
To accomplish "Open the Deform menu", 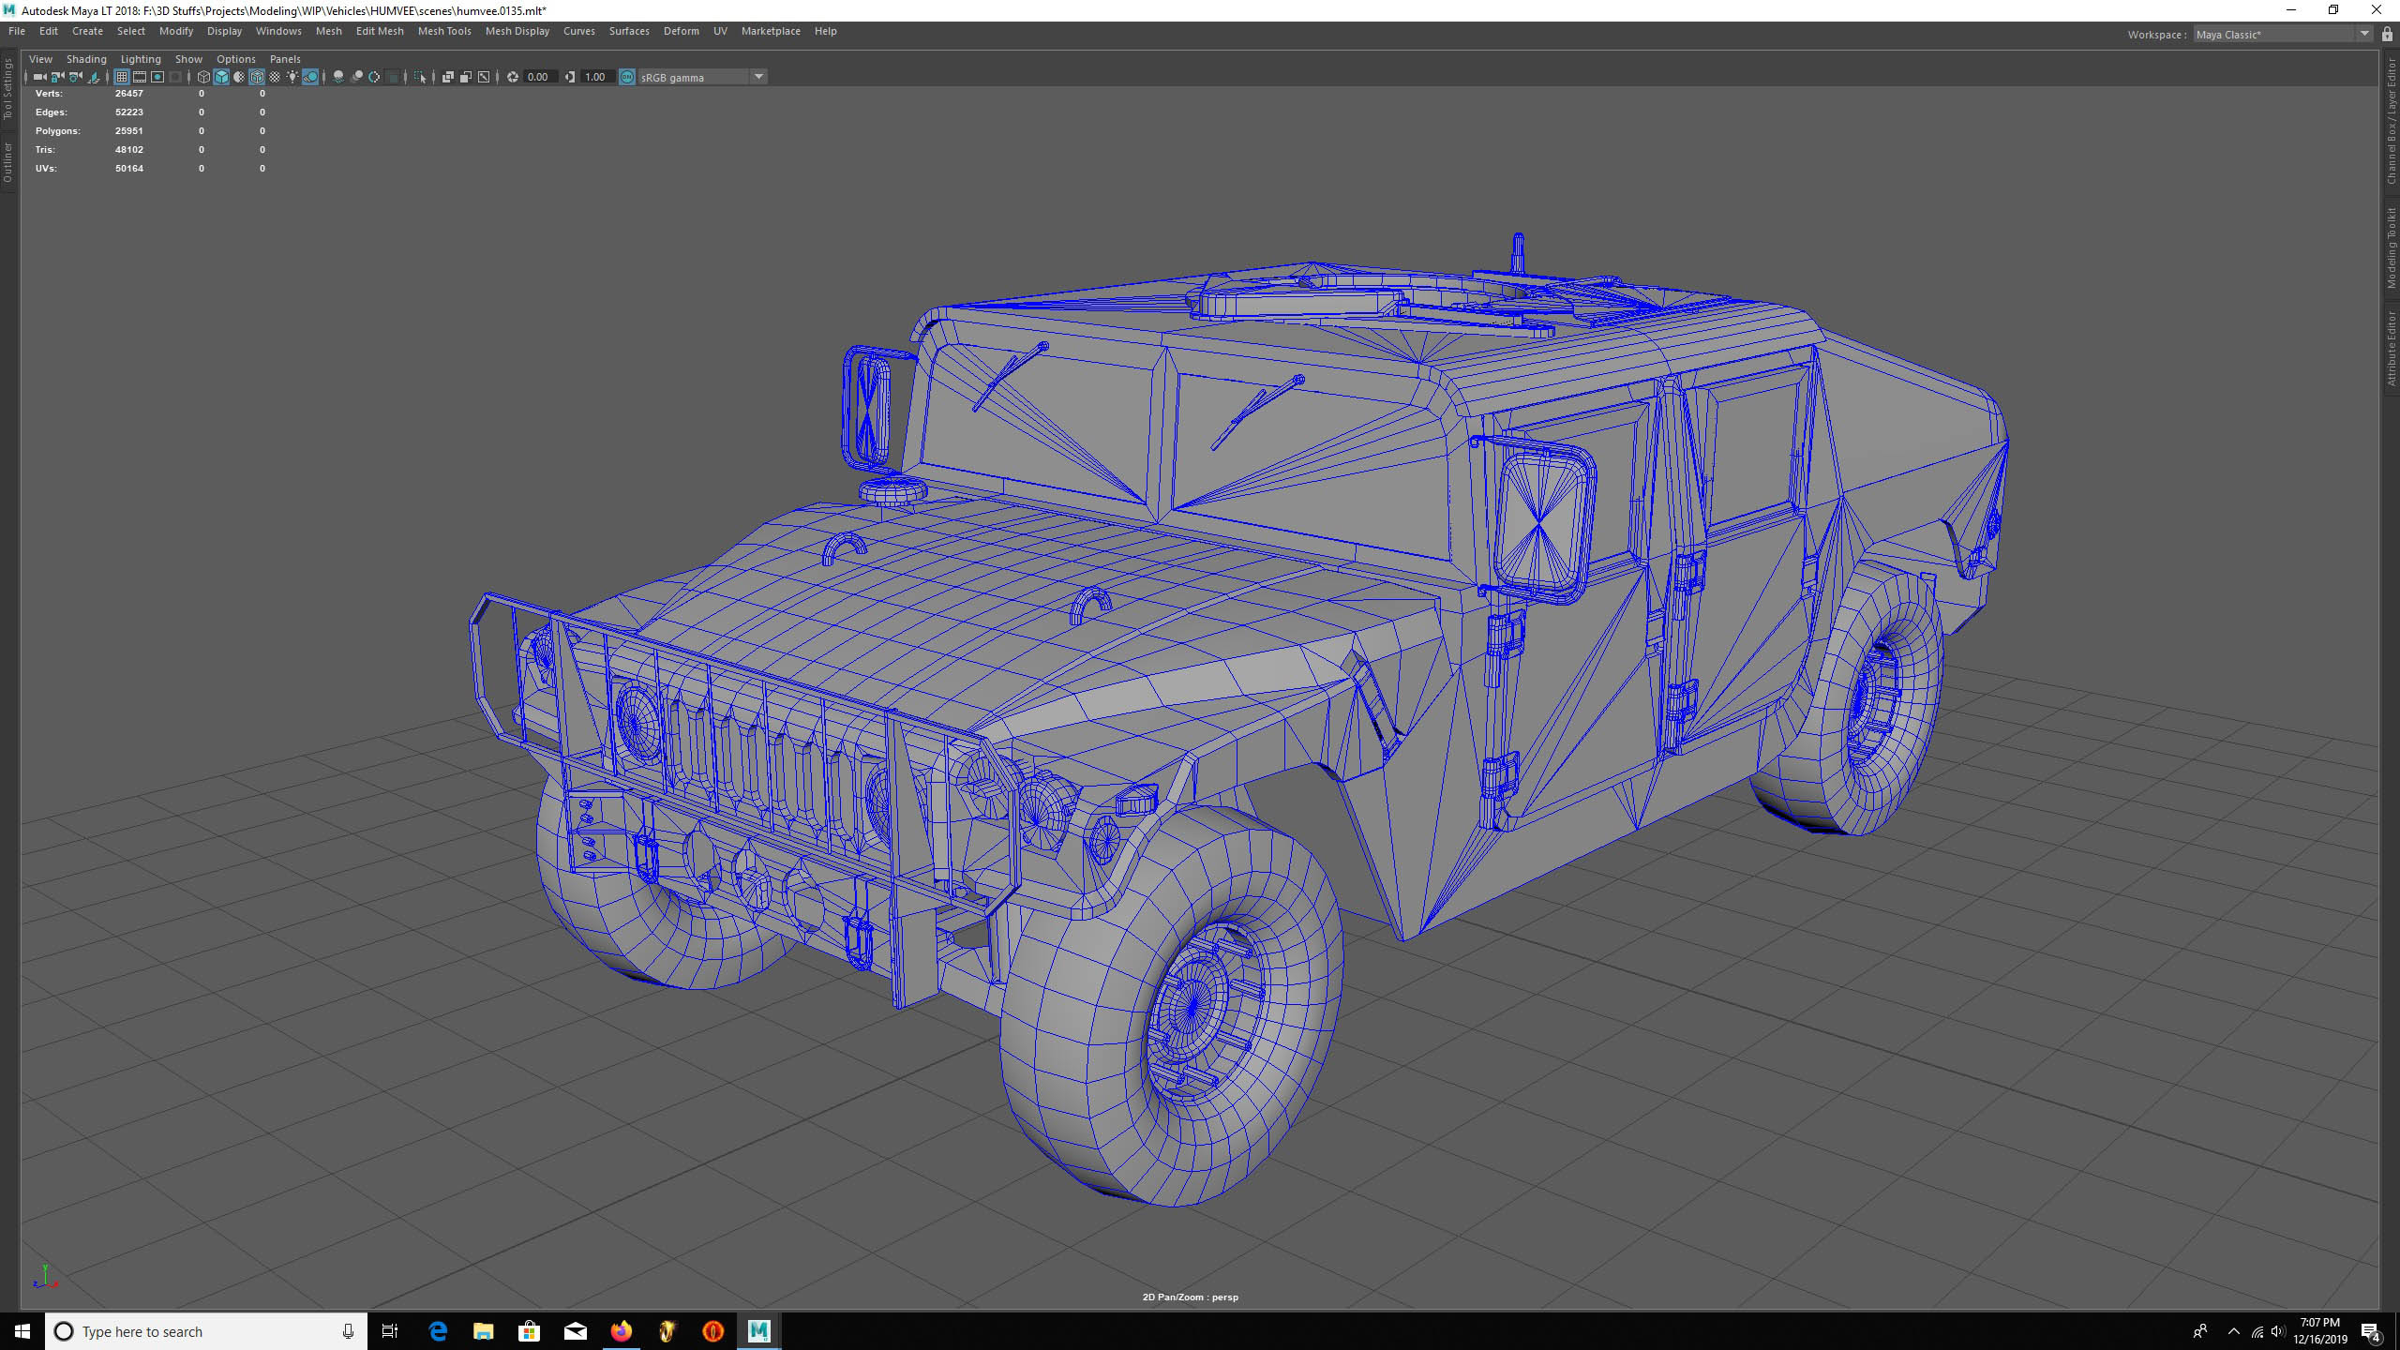I will (682, 31).
